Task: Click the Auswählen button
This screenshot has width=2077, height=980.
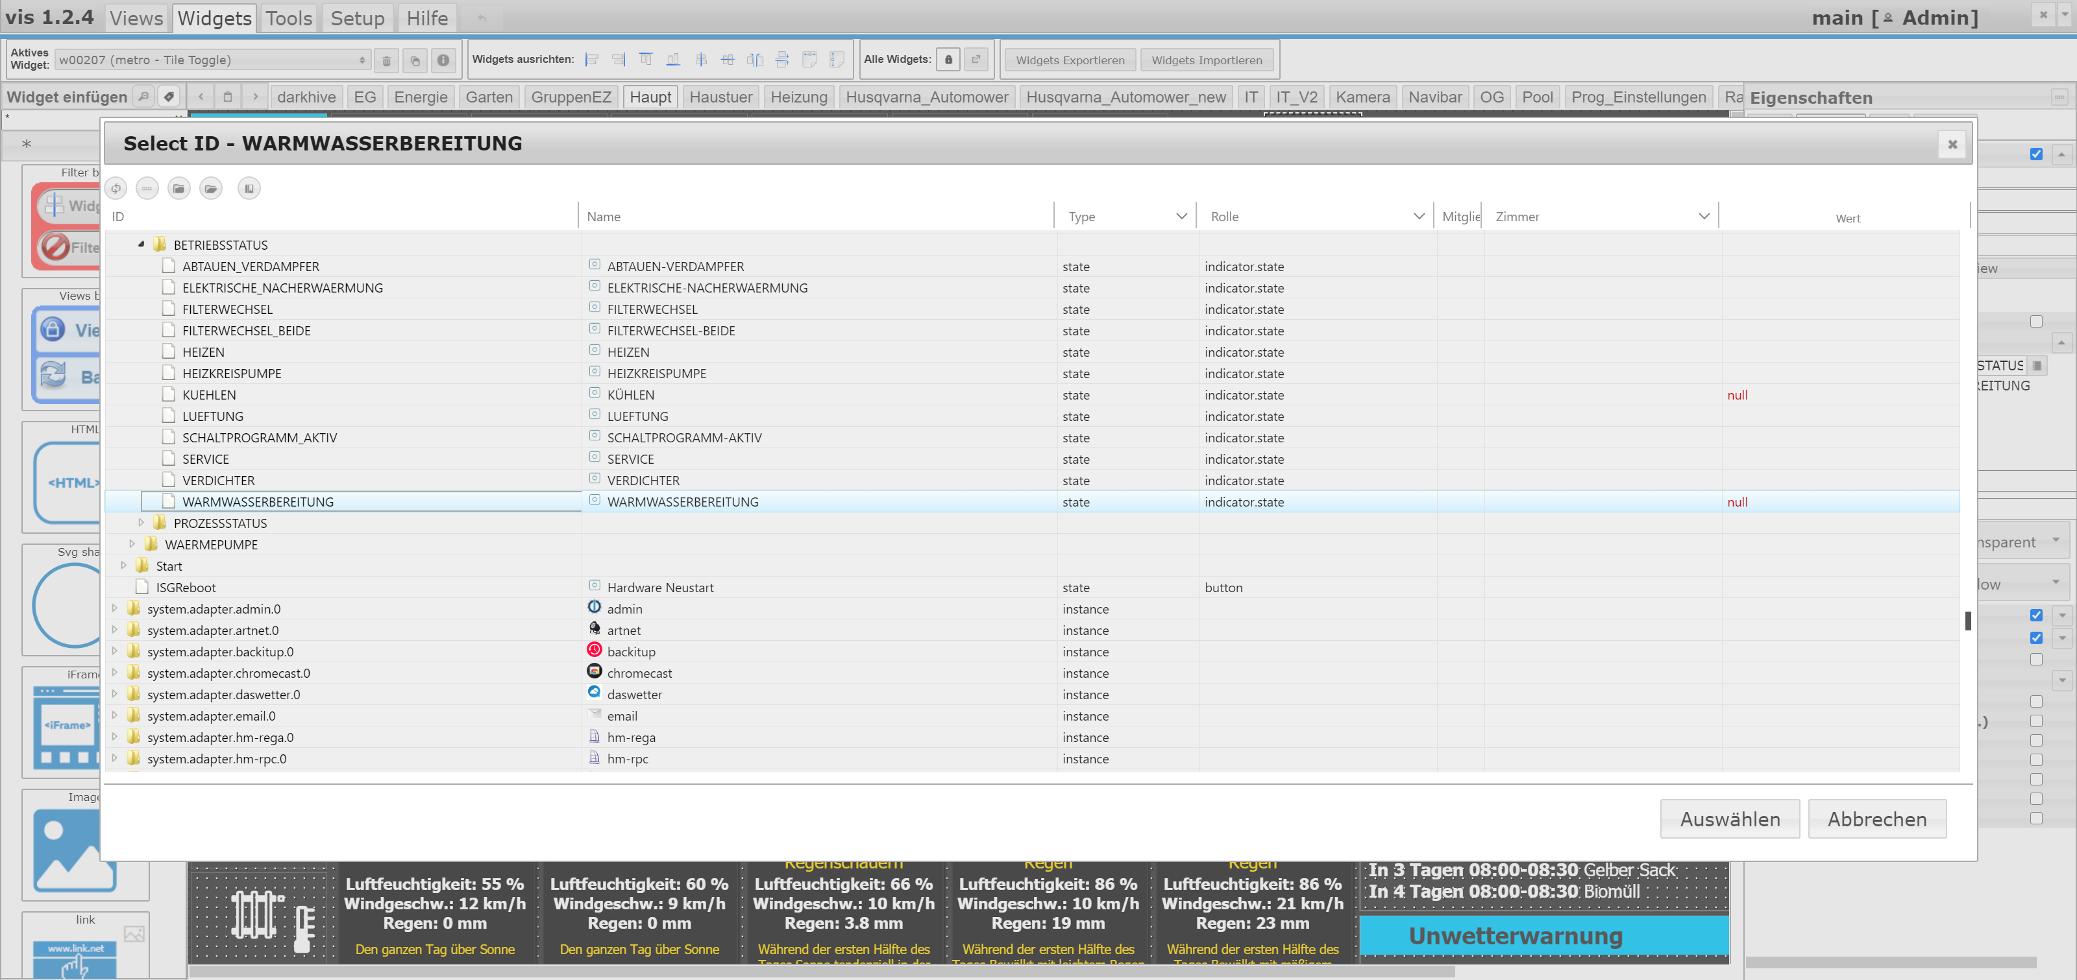Action: [x=1730, y=819]
